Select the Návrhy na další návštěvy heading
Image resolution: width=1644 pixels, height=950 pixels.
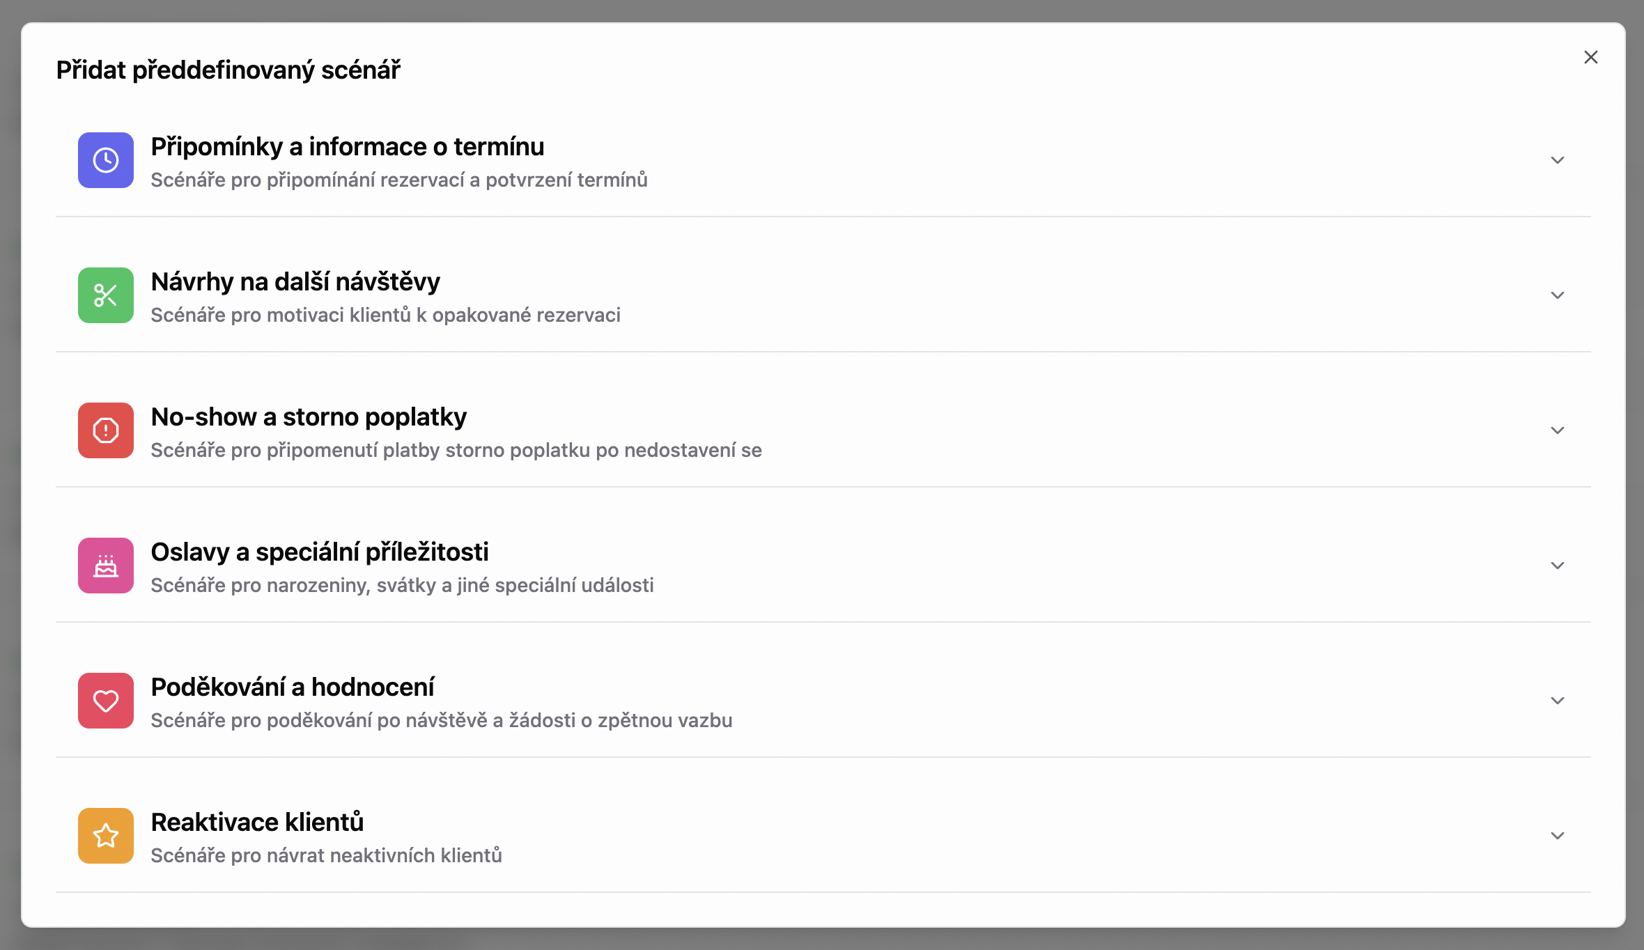pos(295,282)
